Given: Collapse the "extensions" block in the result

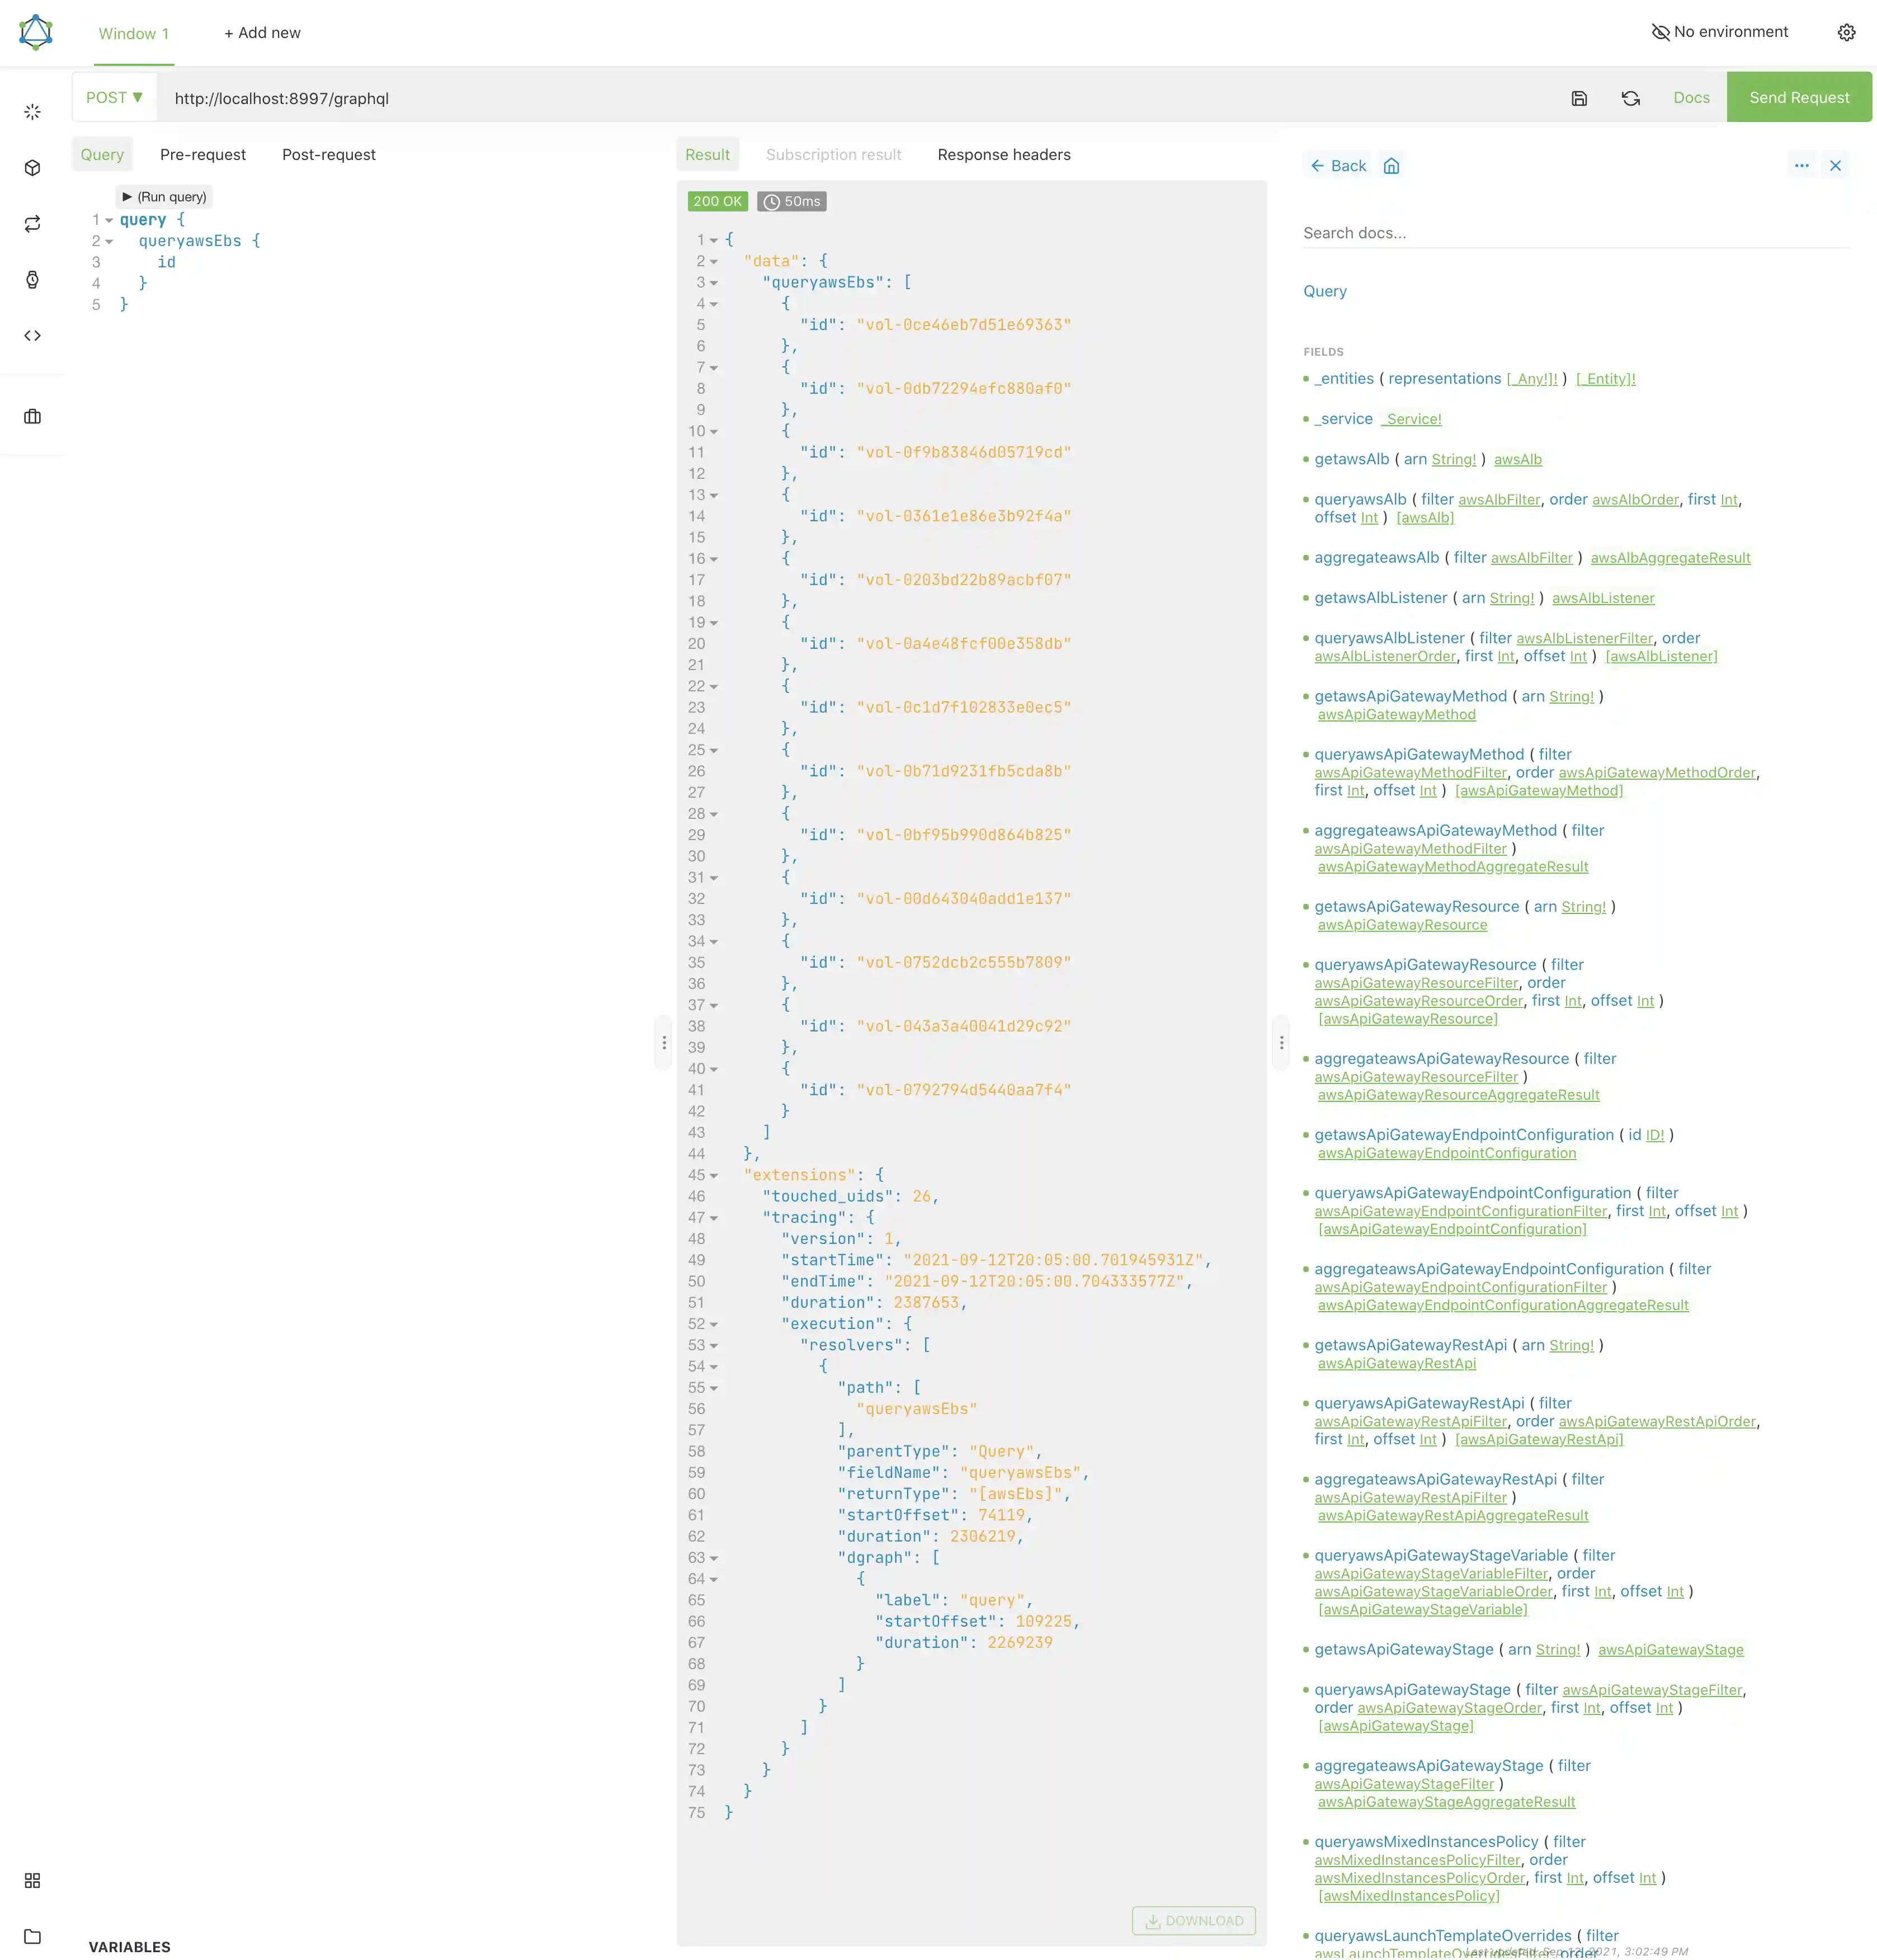Looking at the screenshot, I should (714, 1176).
